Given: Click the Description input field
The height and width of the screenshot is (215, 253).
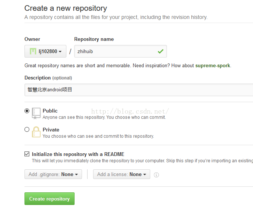Looking at the screenshot, I should 137,89.
